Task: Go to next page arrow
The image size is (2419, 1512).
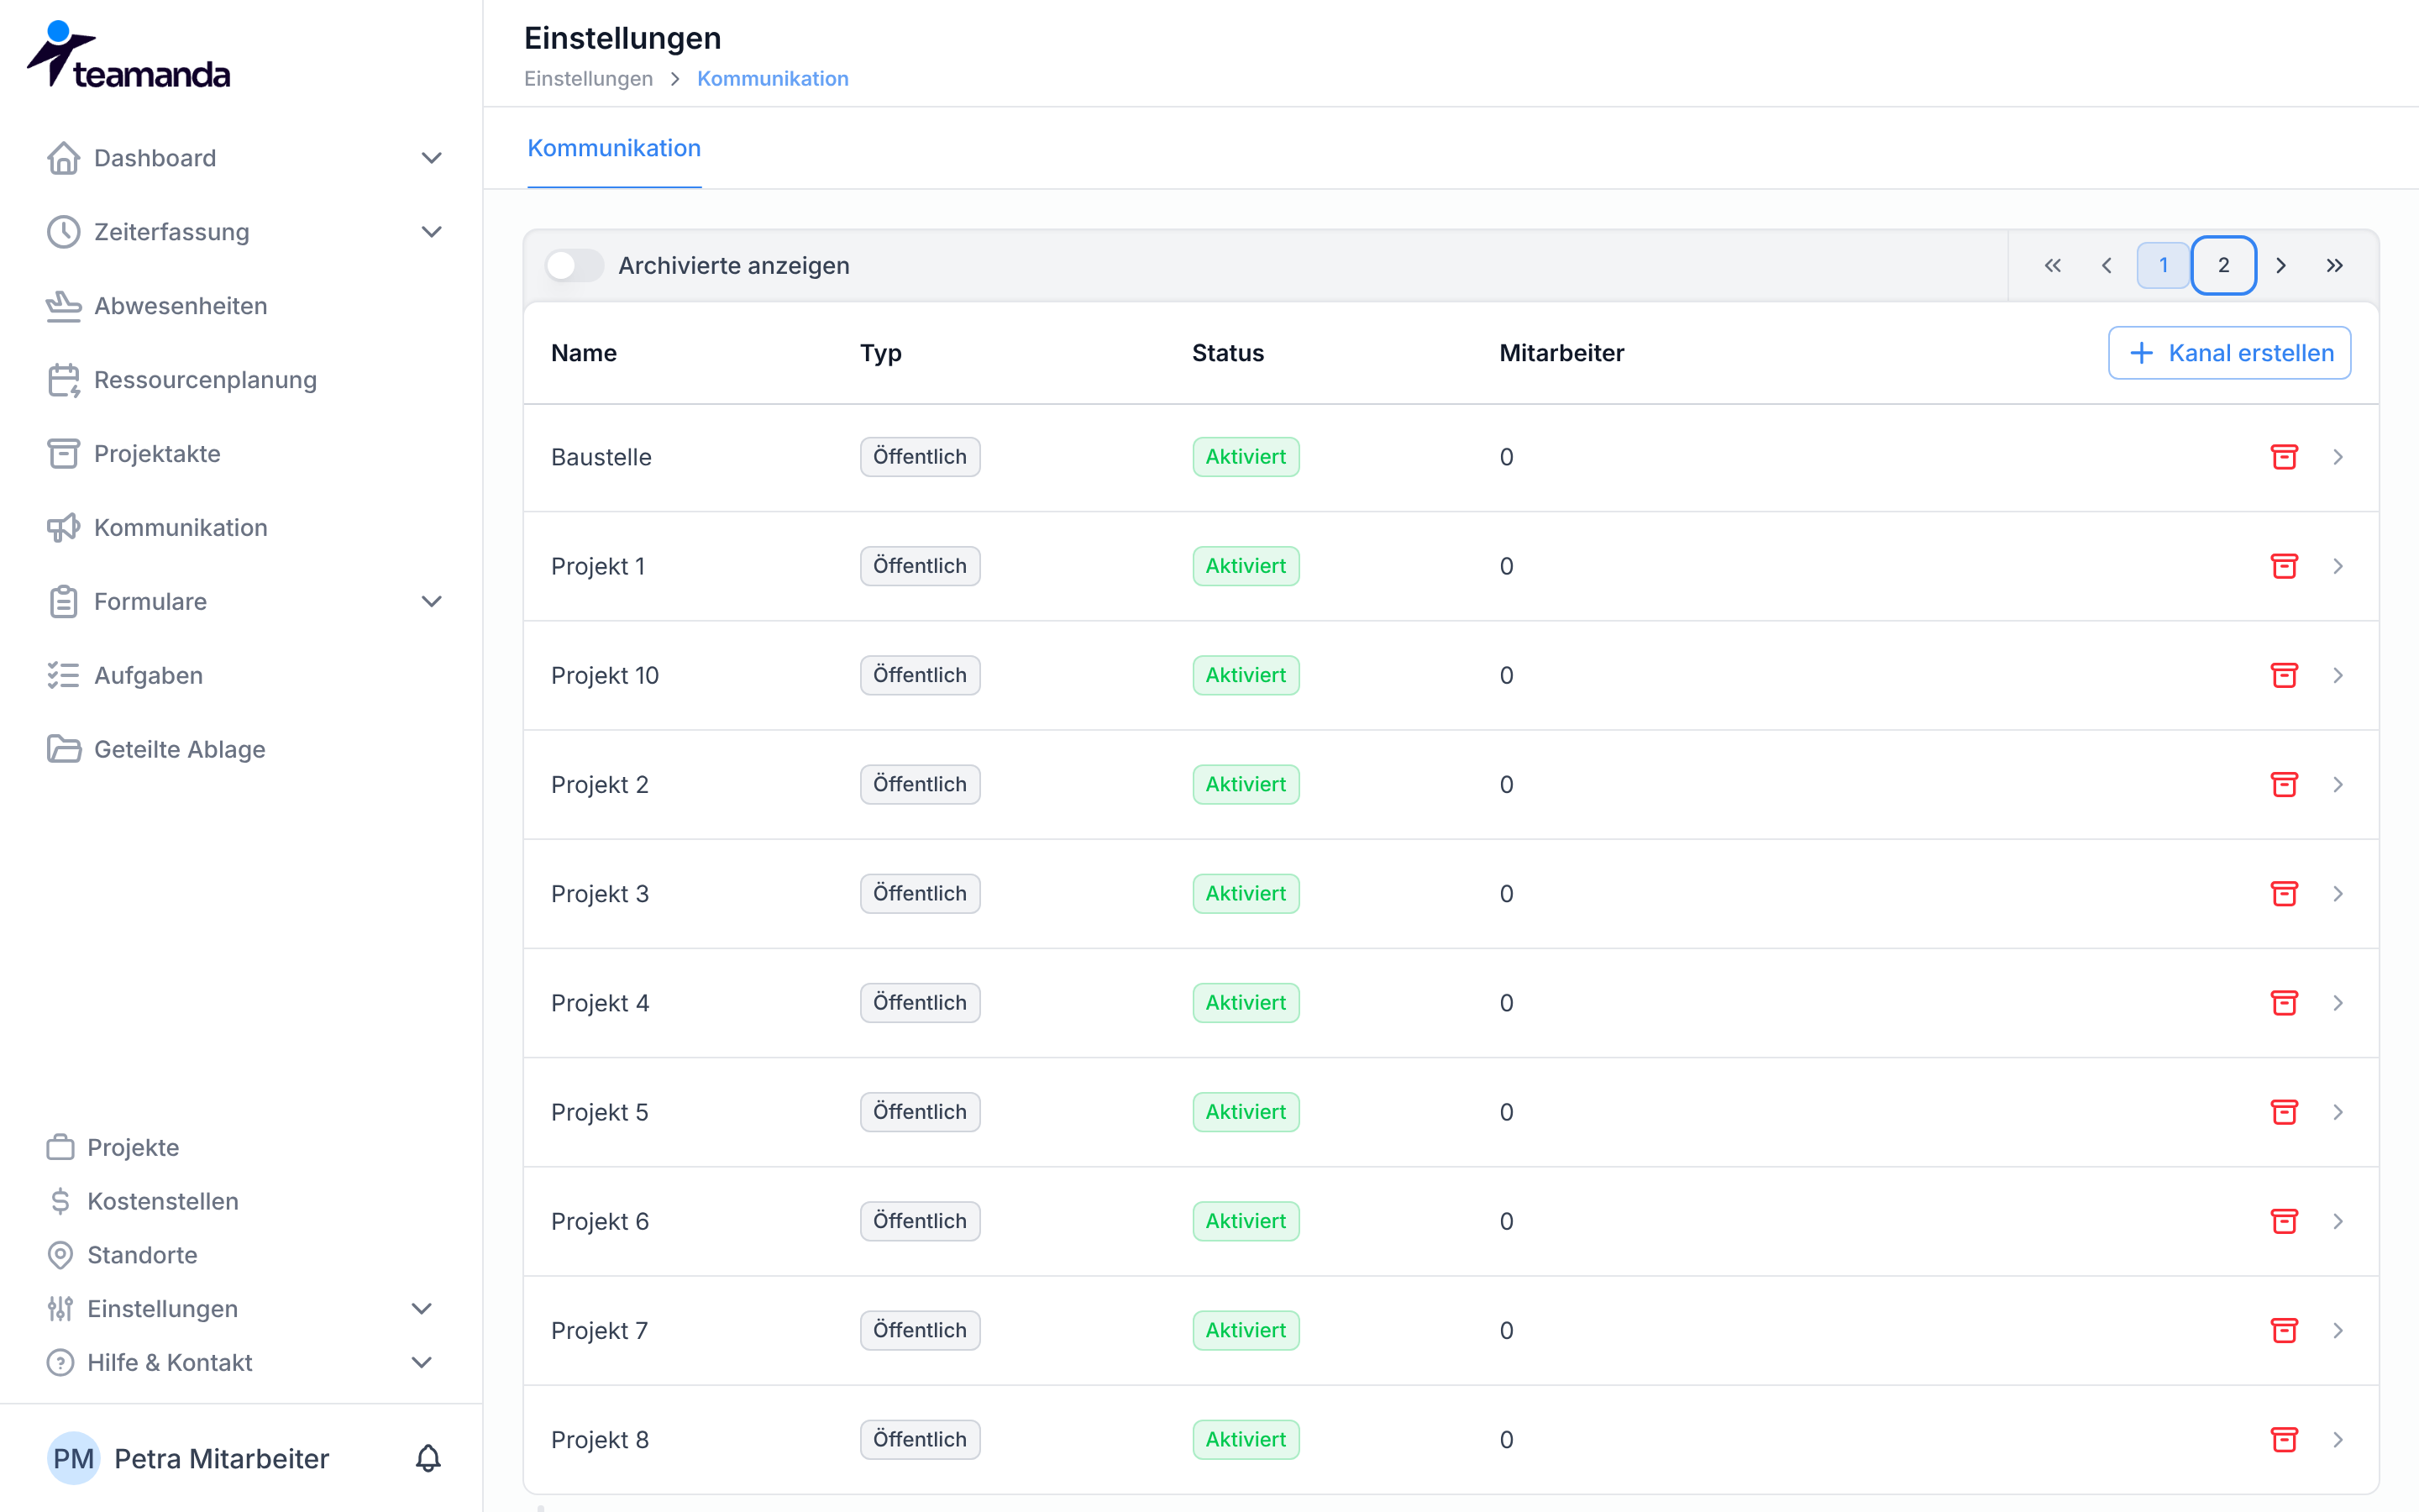Action: (x=2281, y=265)
